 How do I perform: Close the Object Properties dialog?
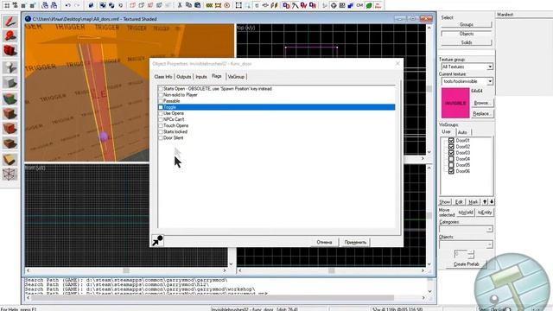pos(397,63)
